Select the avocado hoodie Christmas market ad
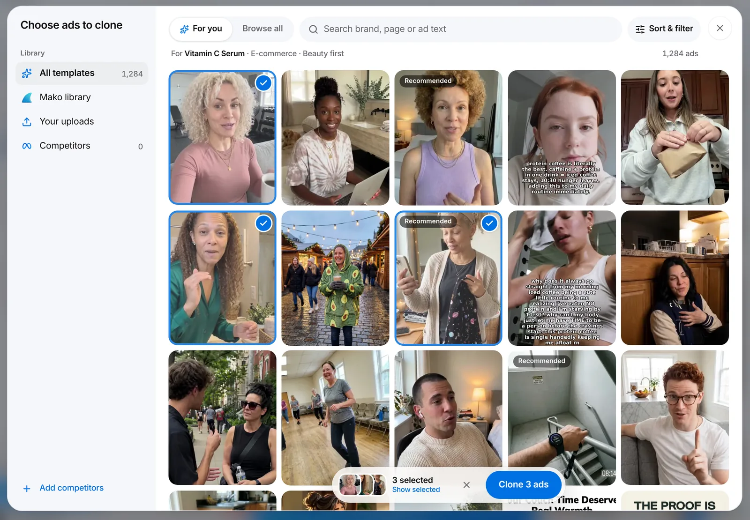The height and width of the screenshot is (520, 750). (x=335, y=278)
